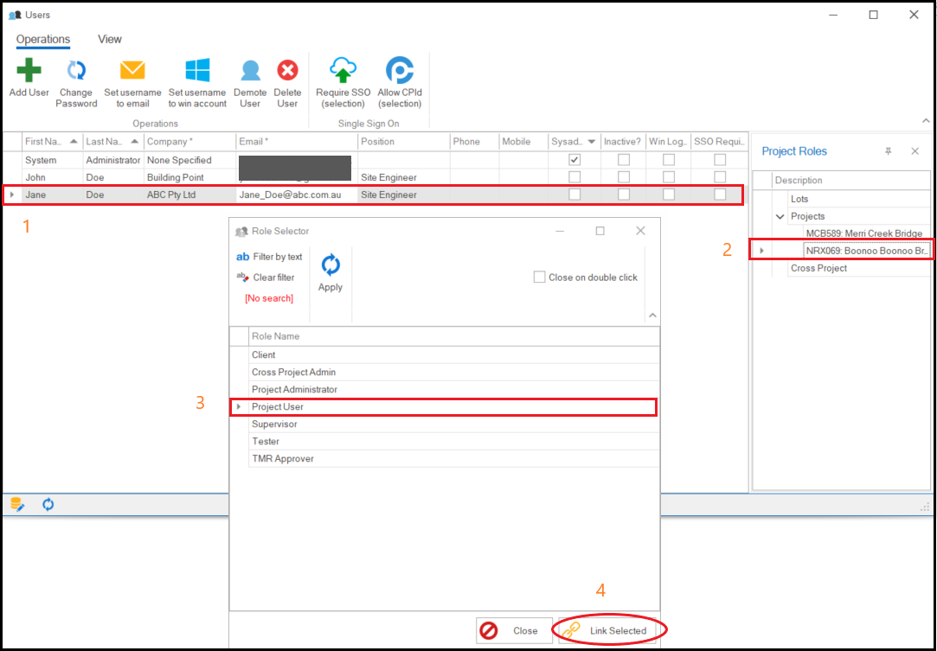Click the Add User green plus icon
The width and height of the screenshot is (937, 651).
pos(29,71)
